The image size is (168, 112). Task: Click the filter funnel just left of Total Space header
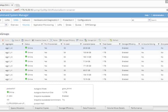pyautogui.click(x=100, y=44)
